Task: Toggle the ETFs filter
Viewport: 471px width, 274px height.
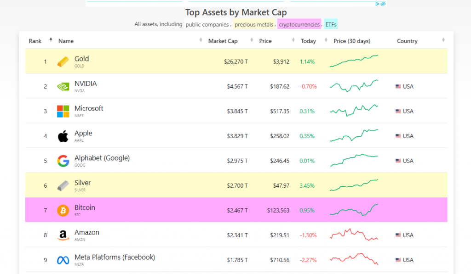Action: (330, 24)
